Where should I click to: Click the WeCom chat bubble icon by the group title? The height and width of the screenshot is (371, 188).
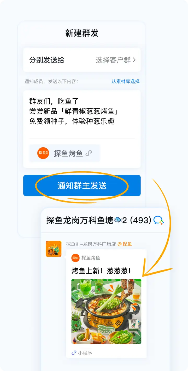(159, 220)
